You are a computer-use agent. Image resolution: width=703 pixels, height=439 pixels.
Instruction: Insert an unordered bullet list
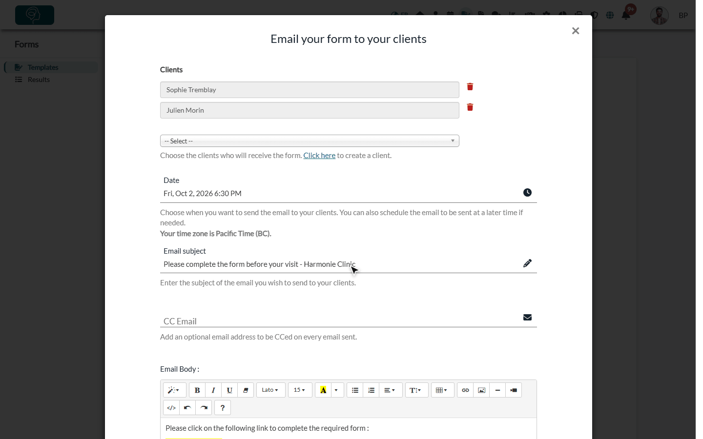coord(355,390)
